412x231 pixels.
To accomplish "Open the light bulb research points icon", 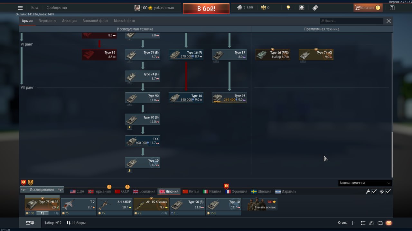I will (288, 8).
